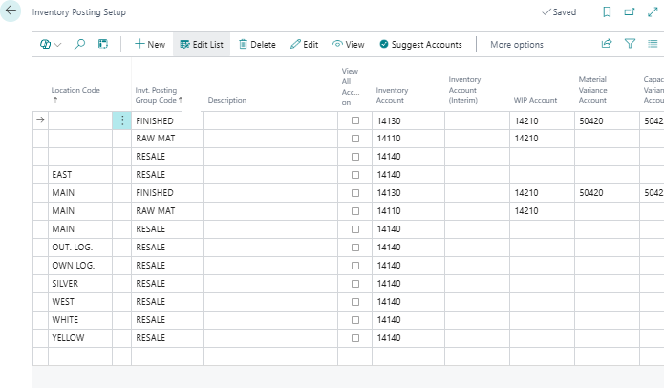
Task: Check View All Accounts for first FINISHED row
Action: click(x=355, y=121)
